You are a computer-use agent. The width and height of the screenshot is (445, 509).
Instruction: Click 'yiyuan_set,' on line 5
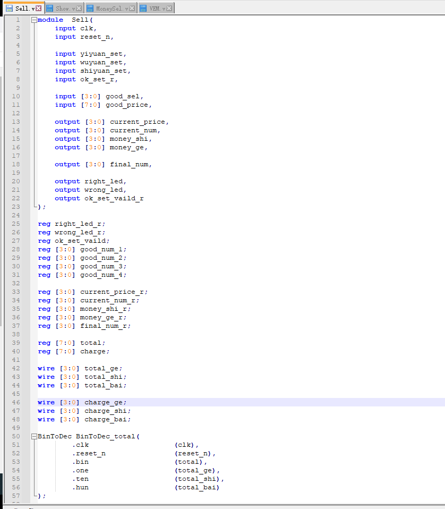pyautogui.click(x=103, y=54)
